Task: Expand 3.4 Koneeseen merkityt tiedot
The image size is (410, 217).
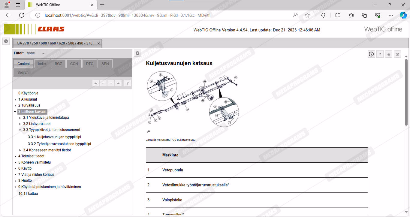Action: point(20,150)
